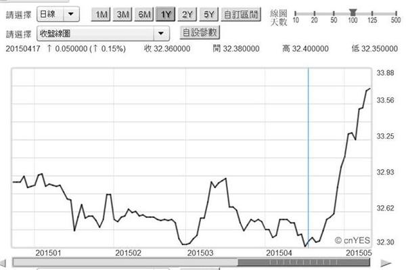
Task: Set chart days slider to 20
Action: 315,14
